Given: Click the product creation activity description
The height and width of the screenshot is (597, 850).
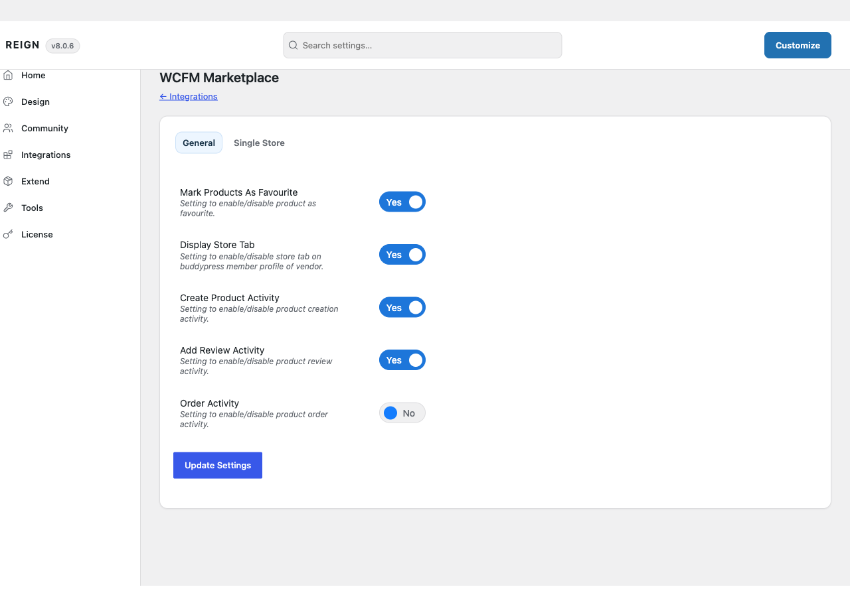Looking at the screenshot, I should pos(259,314).
